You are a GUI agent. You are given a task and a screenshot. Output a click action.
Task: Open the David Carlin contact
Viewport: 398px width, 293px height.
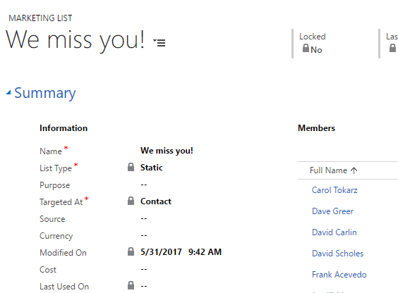(334, 232)
